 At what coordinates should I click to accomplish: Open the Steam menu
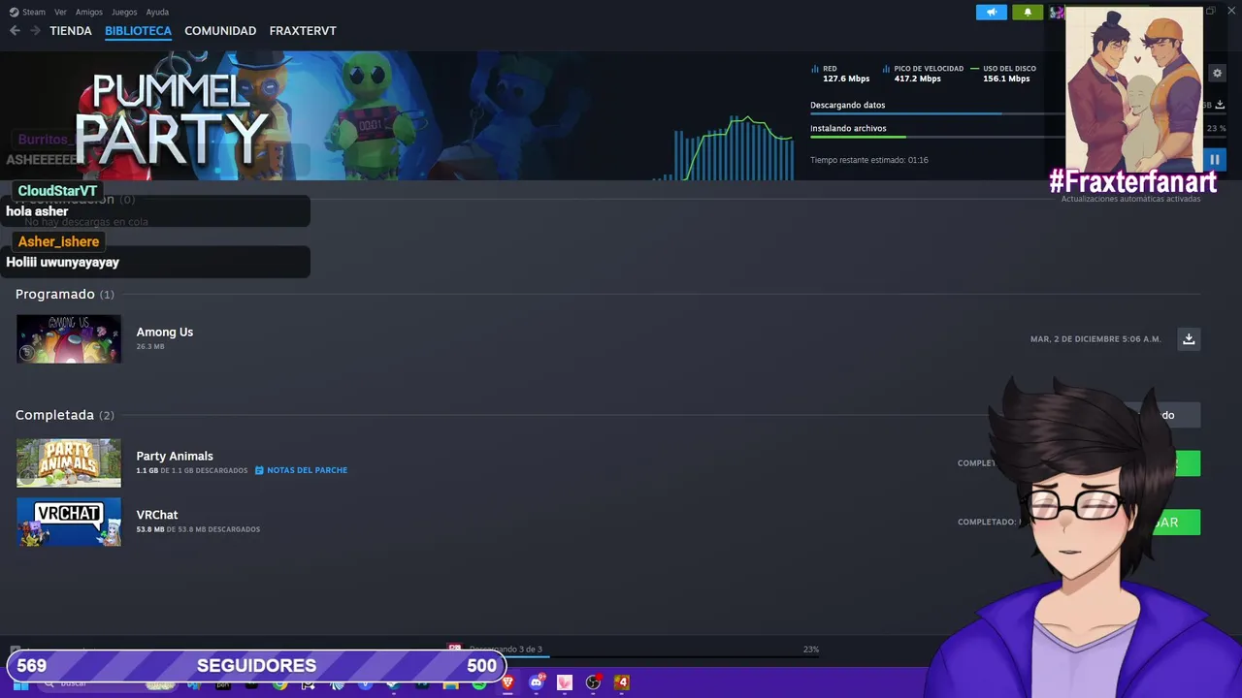(28, 12)
